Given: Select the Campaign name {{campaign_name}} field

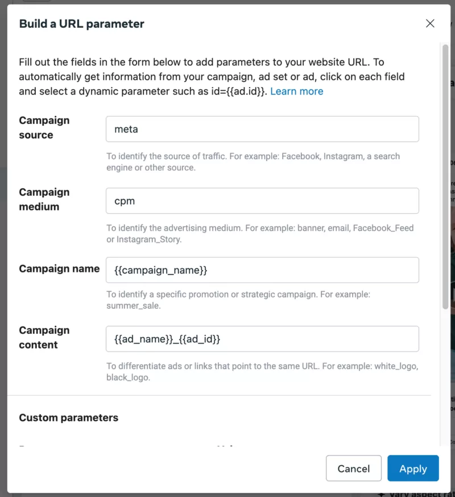Looking at the screenshot, I should click(x=262, y=270).
